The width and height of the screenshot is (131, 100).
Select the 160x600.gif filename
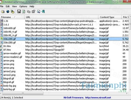point(10,28)
